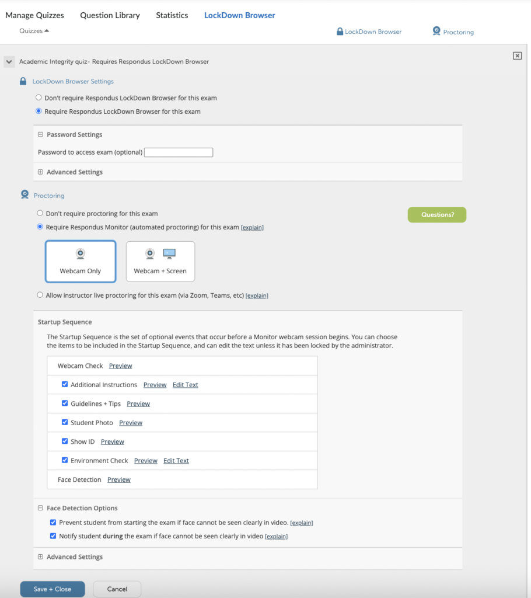Choose Allow instructor live proctoring radio
This screenshot has width=531, height=598.
click(x=40, y=295)
